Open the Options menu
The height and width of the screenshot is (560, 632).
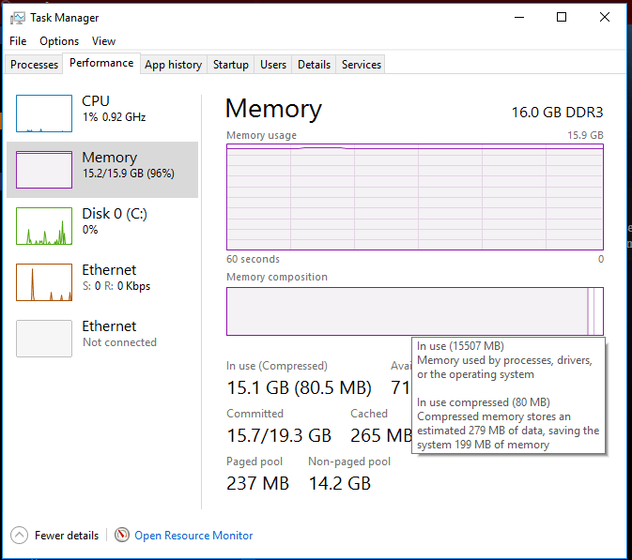[59, 41]
